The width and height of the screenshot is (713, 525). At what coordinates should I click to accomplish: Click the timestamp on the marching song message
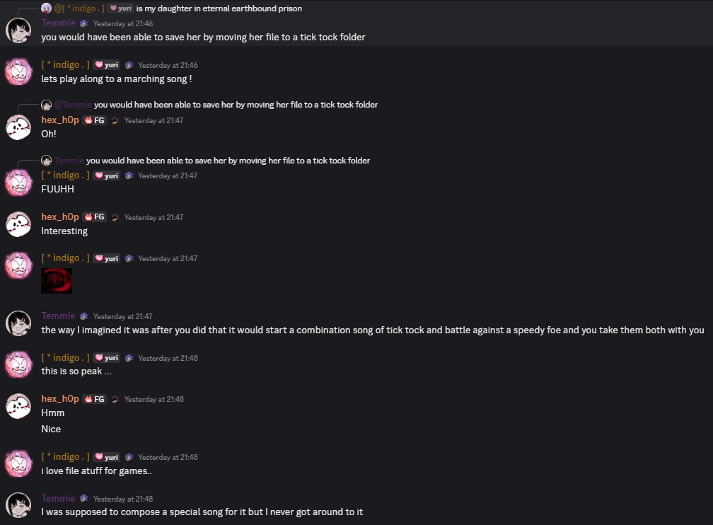pyautogui.click(x=168, y=65)
